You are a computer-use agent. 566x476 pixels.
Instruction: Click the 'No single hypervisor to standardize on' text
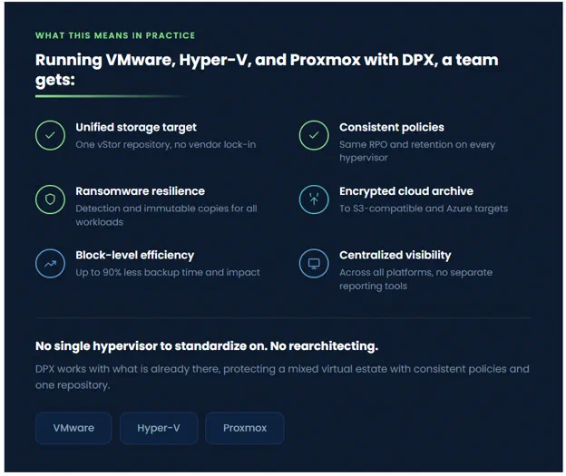click(207, 346)
